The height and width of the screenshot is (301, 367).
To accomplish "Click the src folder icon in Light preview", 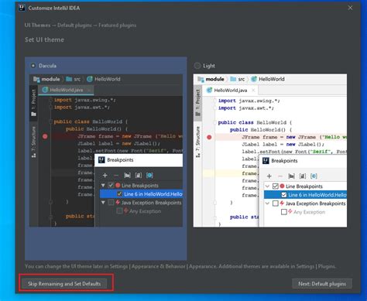I will coord(233,79).
